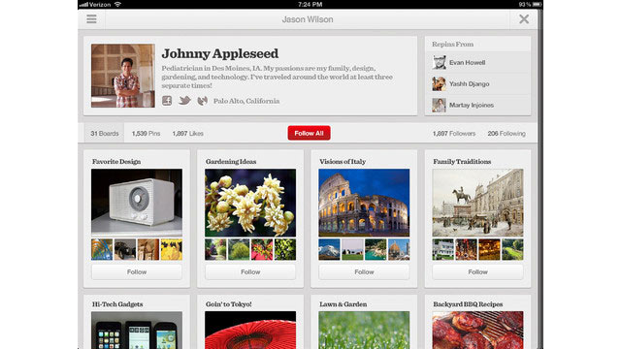Tap Johnny Appleseed's profile photo
Image resolution: width=621 pixels, height=349 pixels.
(123, 76)
